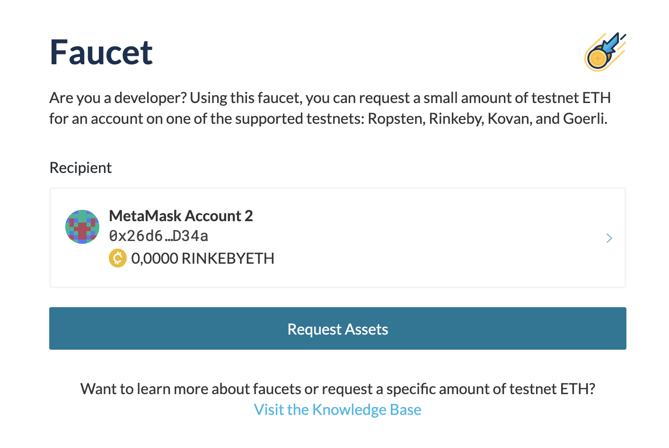Click the gold coin icon beside balance

point(118,258)
